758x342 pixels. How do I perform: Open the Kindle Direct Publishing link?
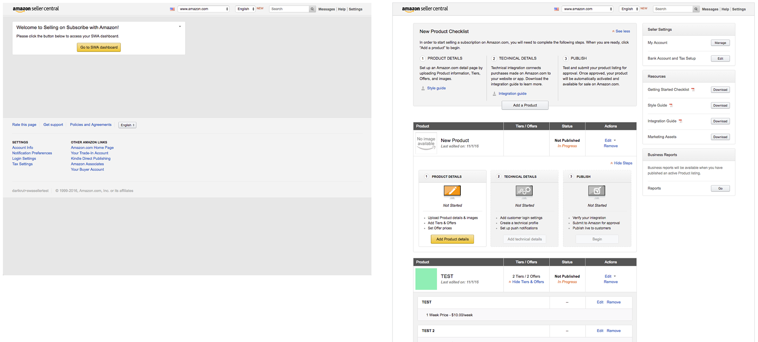tap(91, 159)
